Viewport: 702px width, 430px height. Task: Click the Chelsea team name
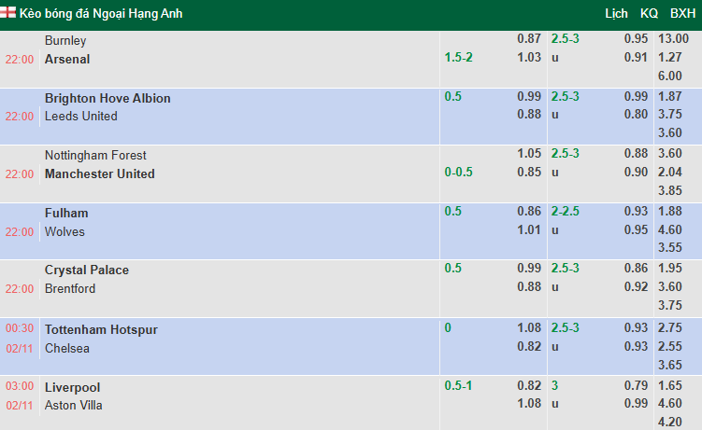click(x=67, y=348)
